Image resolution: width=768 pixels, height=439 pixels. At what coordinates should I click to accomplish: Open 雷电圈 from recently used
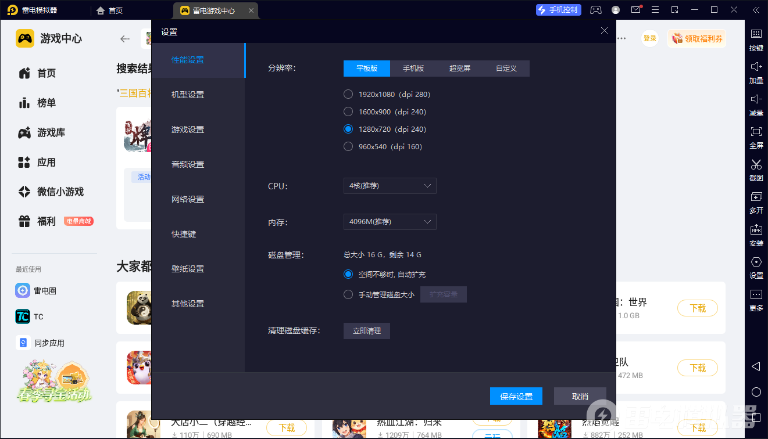click(36, 290)
